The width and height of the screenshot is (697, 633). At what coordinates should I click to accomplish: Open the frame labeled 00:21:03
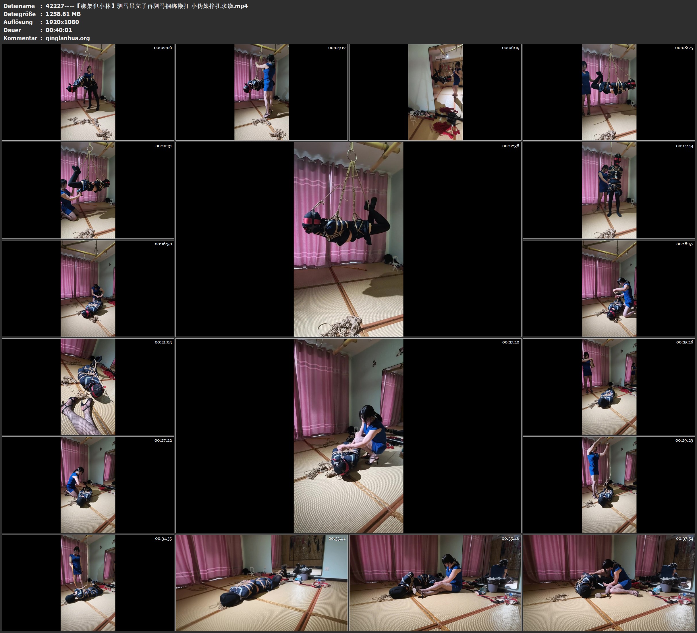click(x=88, y=387)
